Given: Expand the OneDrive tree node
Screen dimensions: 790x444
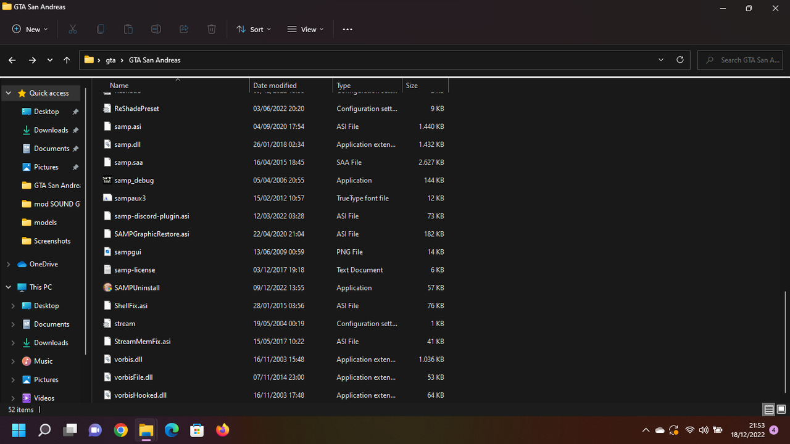Looking at the screenshot, I should tap(9, 264).
